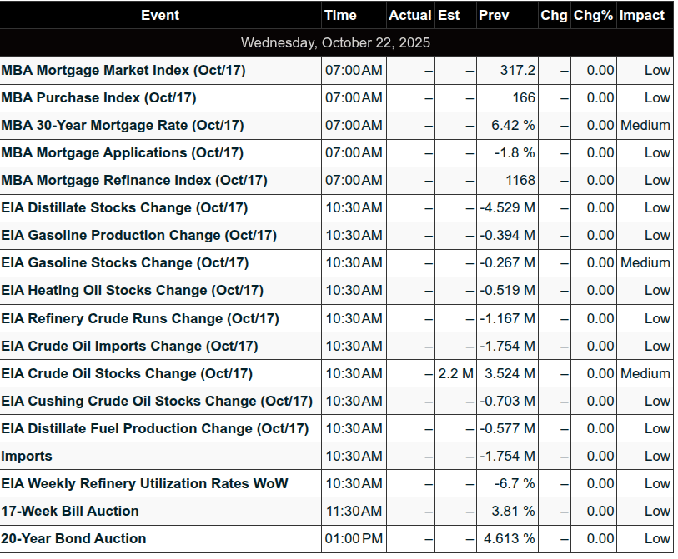Select EIA Crude Oil Stocks Change event
The width and height of the screenshot is (678, 559).
coord(127,373)
